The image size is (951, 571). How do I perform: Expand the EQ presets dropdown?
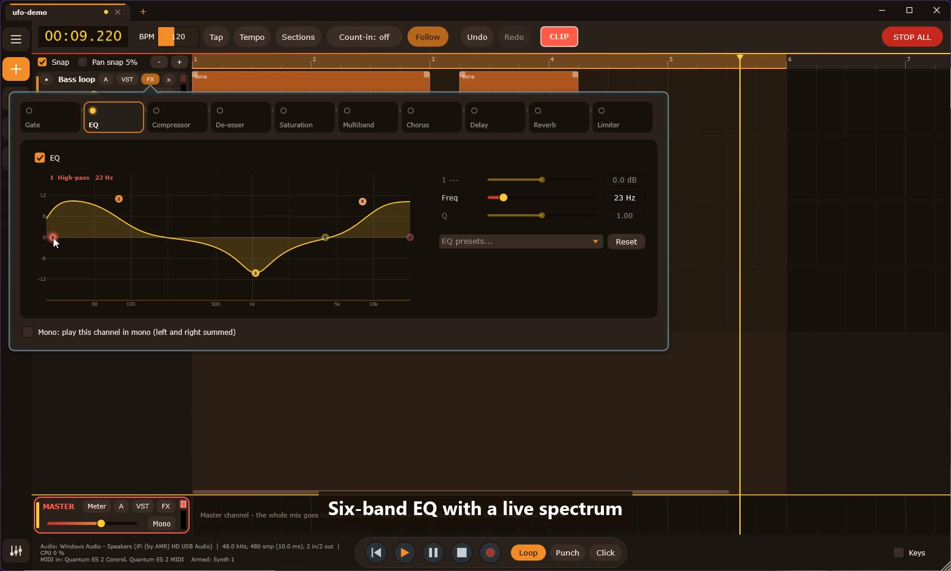coord(521,241)
